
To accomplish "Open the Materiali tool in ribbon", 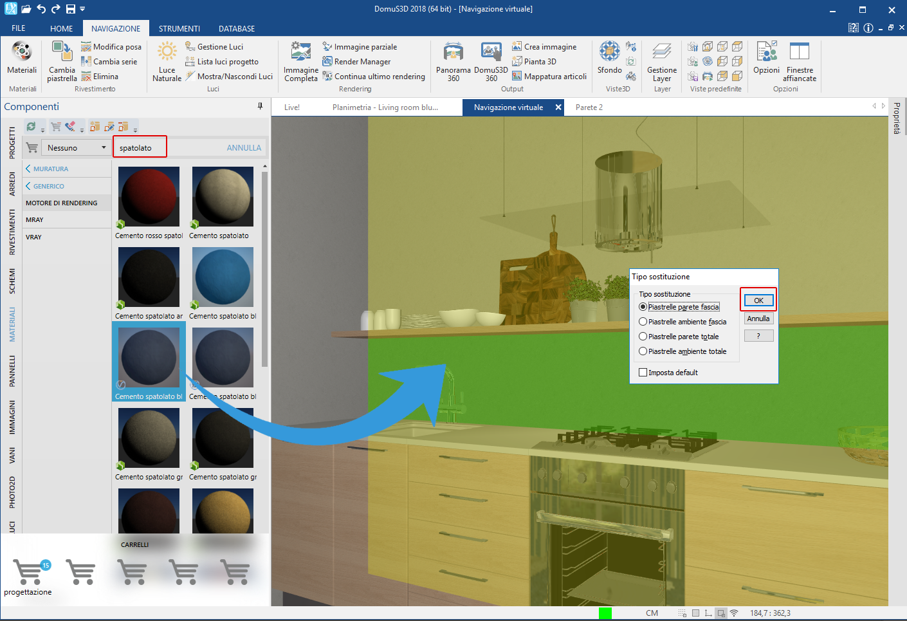I will [x=22, y=58].
